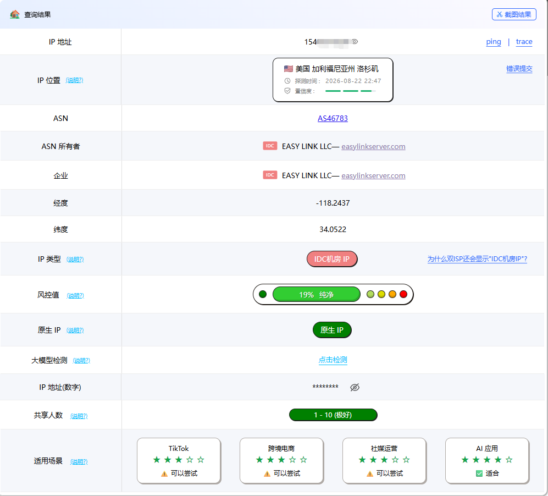Open 说明 help link for 共享人数
This screenshot has height=496, width=548.
[79, 416]
